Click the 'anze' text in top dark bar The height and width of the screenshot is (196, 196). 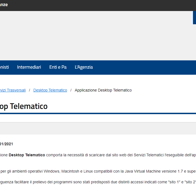4,5
